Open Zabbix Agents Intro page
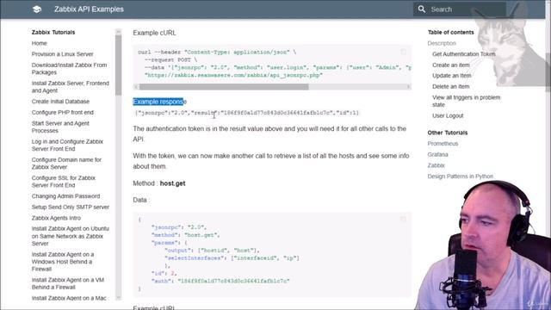The height and width of the screenshot is (310, 551). [x=56, y=218]
